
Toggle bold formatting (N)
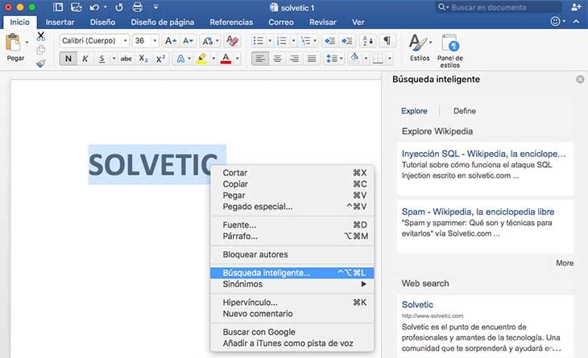68,59
